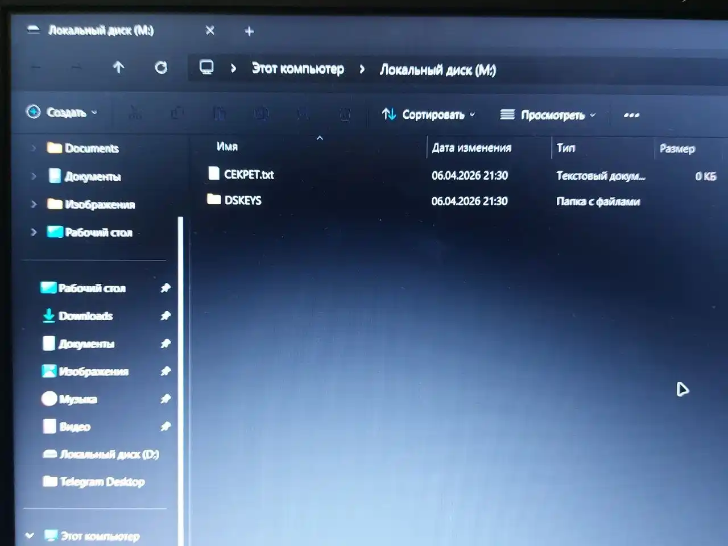
Task: Click Локальный диск (M:) breadcrumb segment
Action: pyautogui.click(x=437, y=70)
